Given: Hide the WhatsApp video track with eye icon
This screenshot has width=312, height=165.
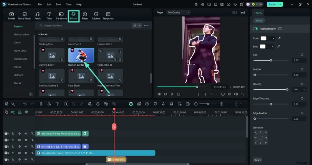Looking at the screenshot, I should [26, 153].
